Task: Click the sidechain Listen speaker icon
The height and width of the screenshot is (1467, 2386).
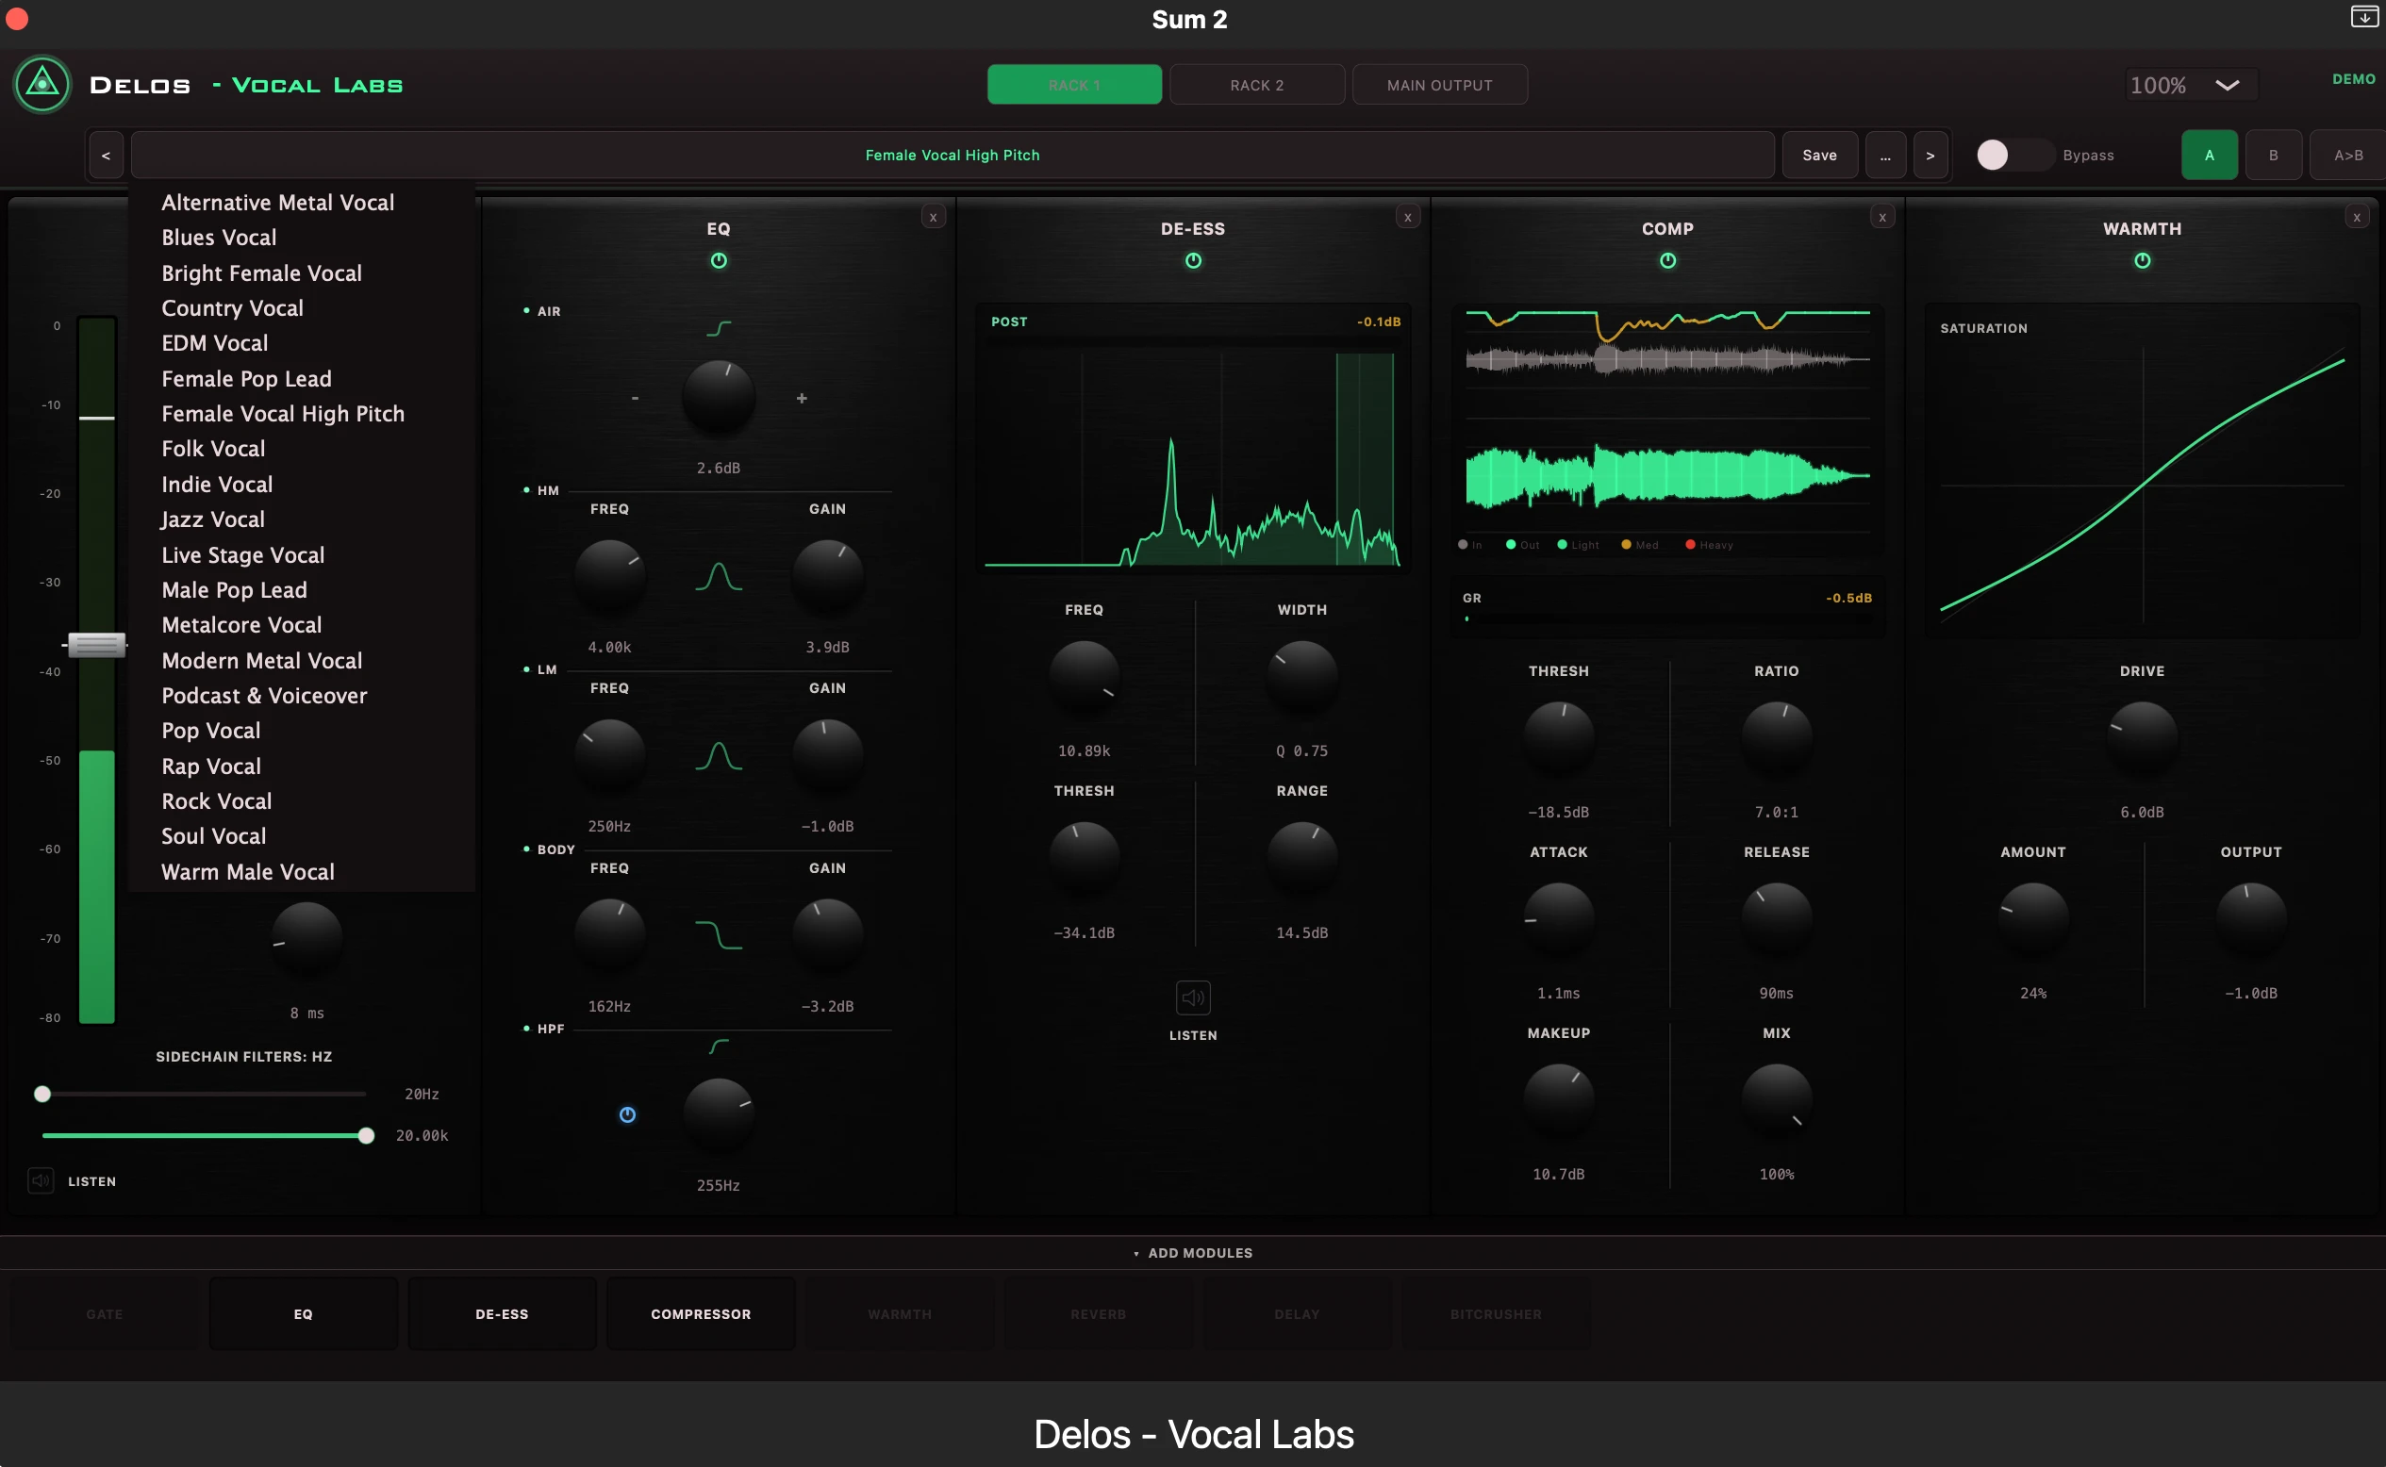Action: pos(40,1180)
